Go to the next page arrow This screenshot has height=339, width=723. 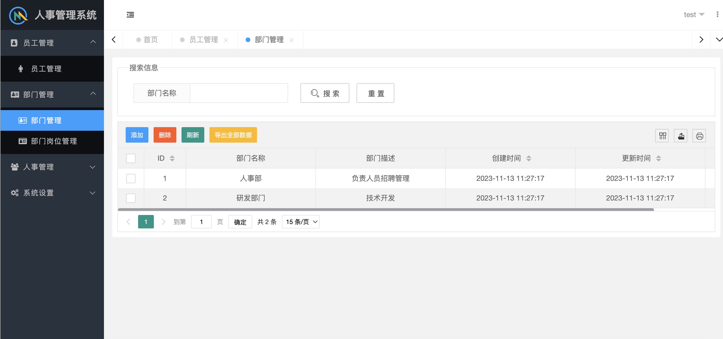click(164, 221)
